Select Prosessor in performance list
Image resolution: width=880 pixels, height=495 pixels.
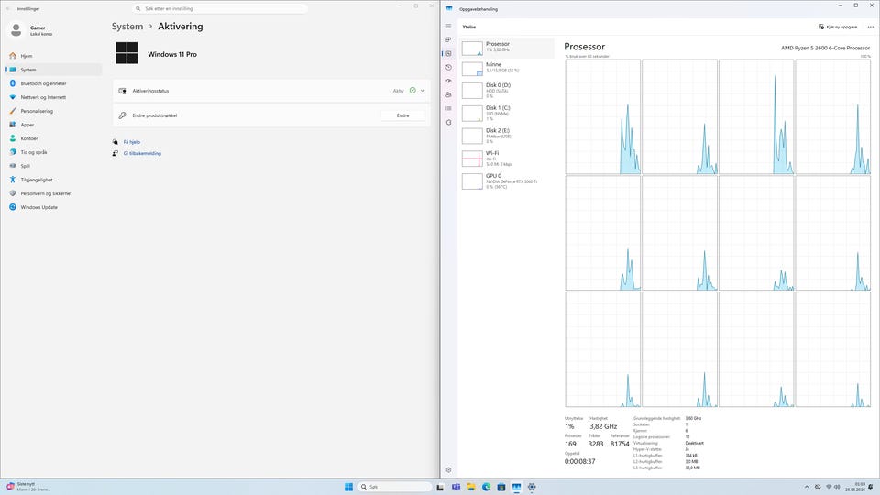pos(507,49)
